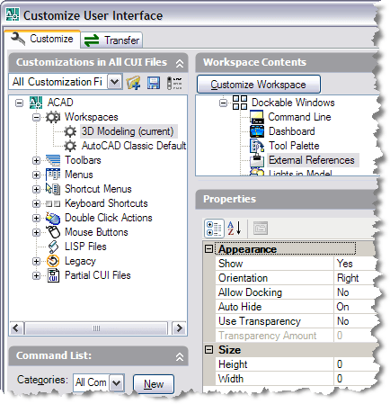This screenshot has width=390, height=404.
Task: Click the tree scroll right arrow
Action: [179, 328]
